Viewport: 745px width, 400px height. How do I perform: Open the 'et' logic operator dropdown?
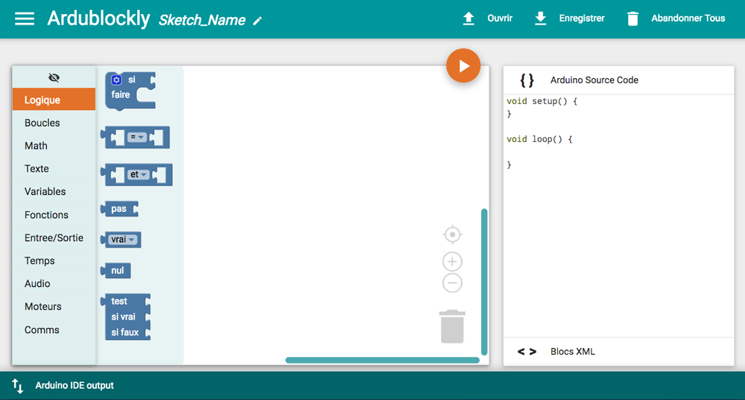coord(138,175)
